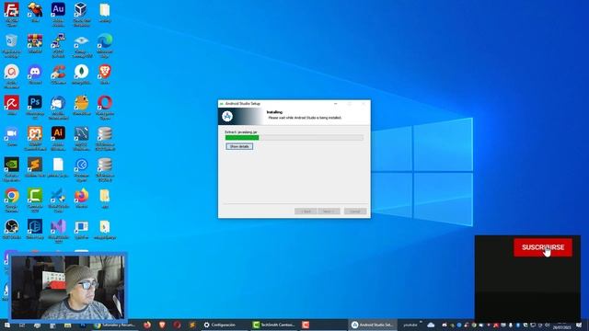
Task: Launch the Camtasia desktop shortcut
Action: point(35,196)
